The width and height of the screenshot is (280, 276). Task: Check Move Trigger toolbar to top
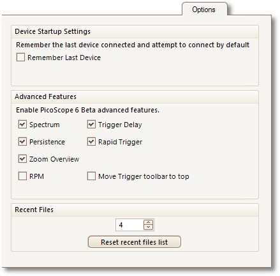point(91,176)
